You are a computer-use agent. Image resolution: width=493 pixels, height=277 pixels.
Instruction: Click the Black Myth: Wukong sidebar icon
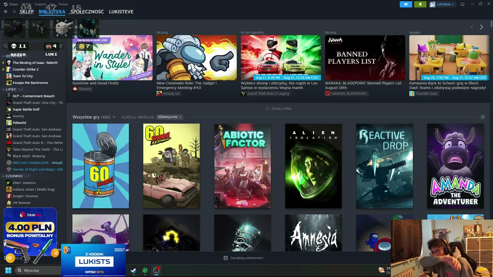9,156
